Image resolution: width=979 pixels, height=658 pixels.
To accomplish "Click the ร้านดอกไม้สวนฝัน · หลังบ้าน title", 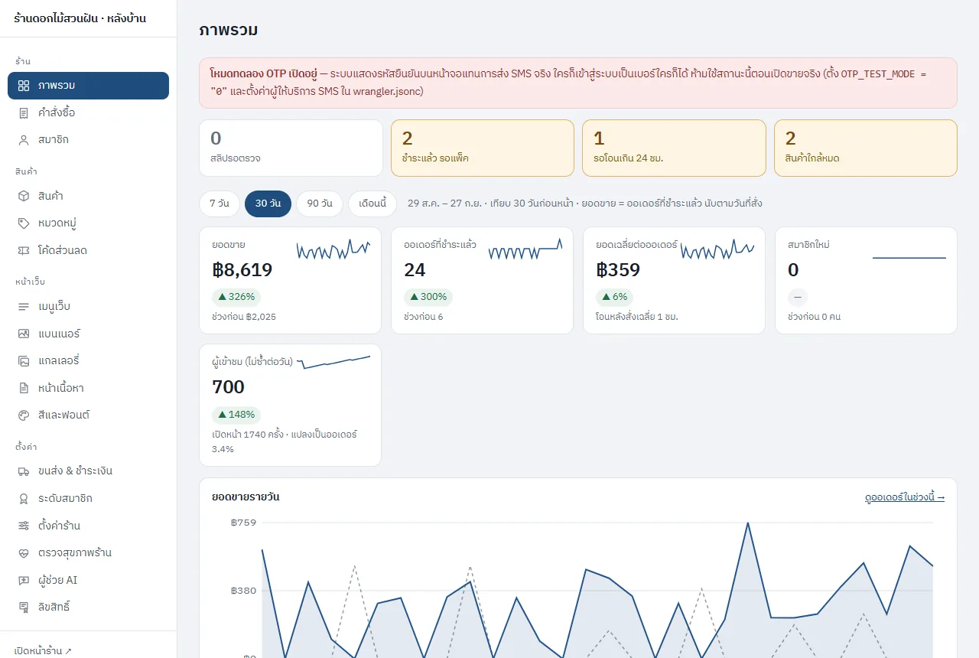I will coord(80,18).
